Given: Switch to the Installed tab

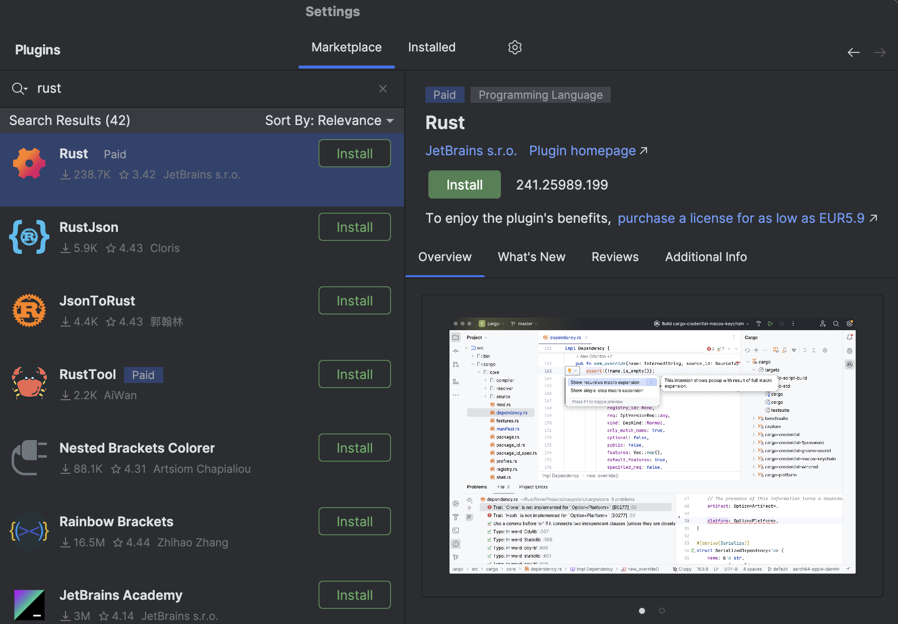Looking at the screenshot, I should pyautogui.click(x=431, y=47).
